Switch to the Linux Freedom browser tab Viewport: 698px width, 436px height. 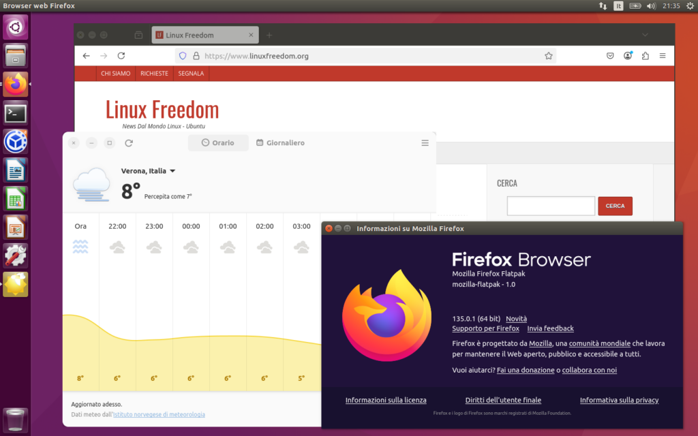click(x=198, y=35)
